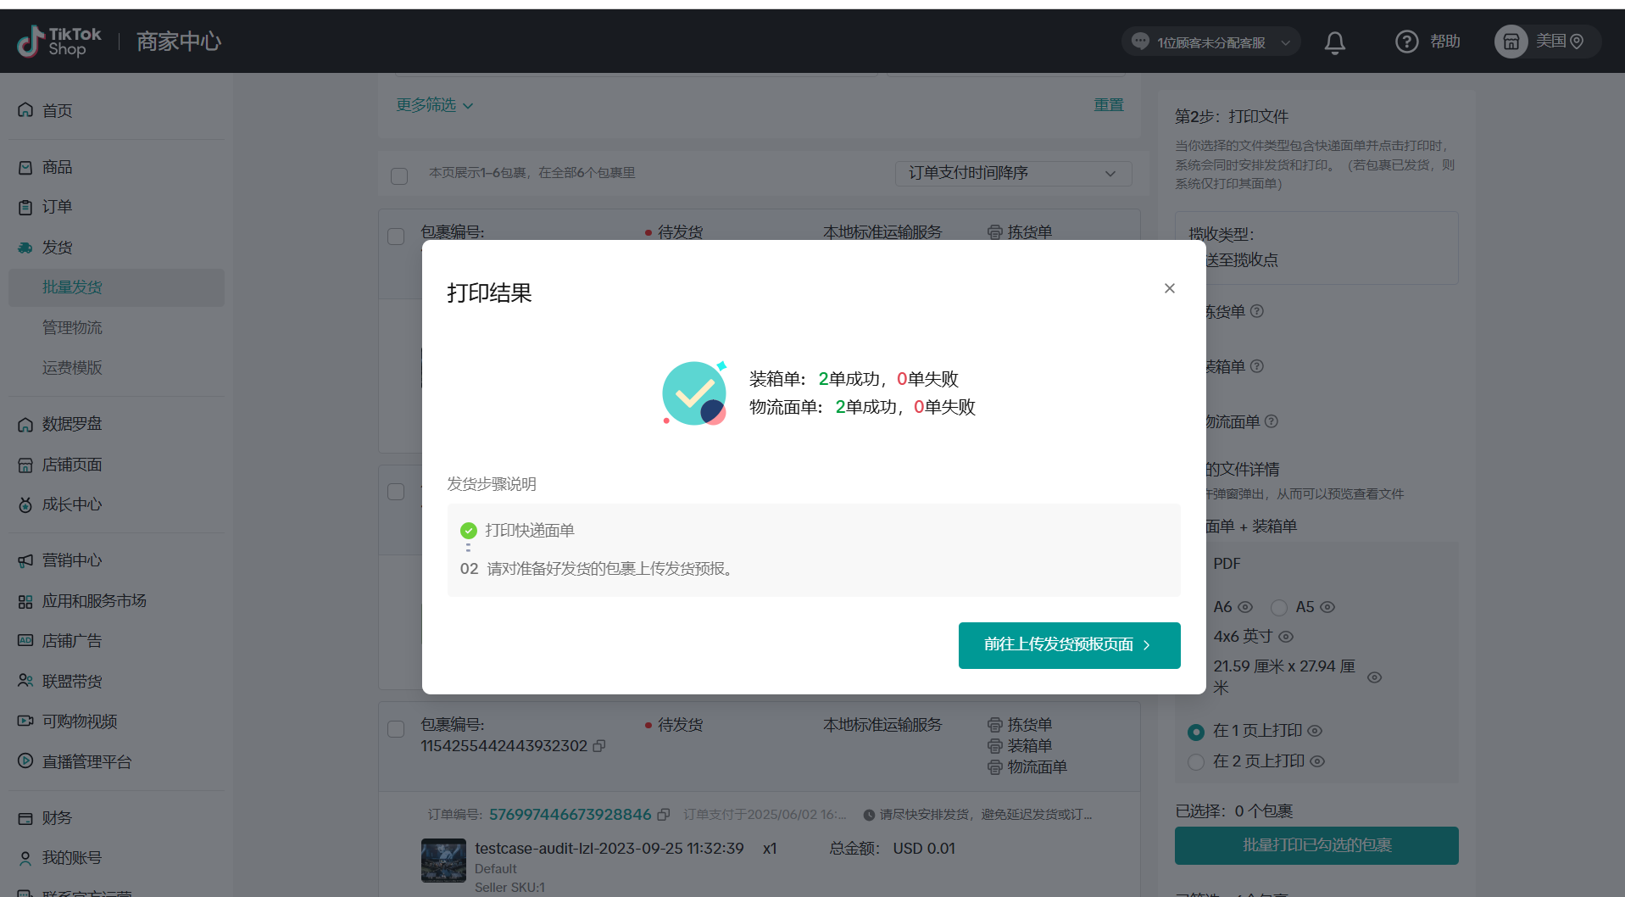Preview A5 size via eye icon

tap(1328, 607)
